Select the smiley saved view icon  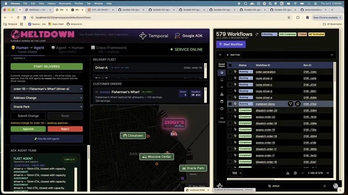click(x=222, y=80)
